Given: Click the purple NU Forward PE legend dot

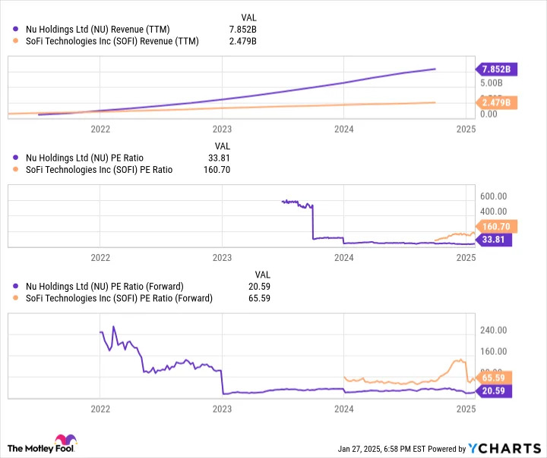Looking at the screenshot, I should pyautogui.click(x=15, y=287).
